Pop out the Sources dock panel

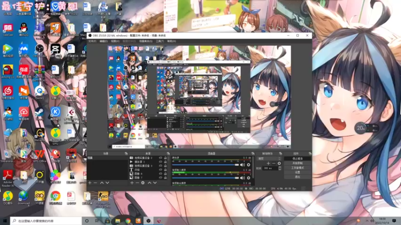(168, 153)
